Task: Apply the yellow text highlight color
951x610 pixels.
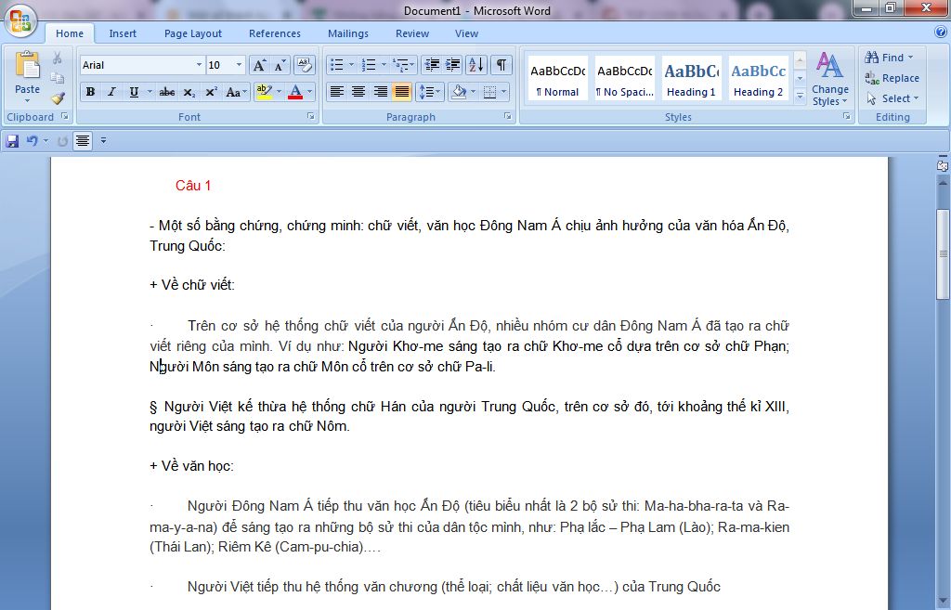Action: (264, 92)
